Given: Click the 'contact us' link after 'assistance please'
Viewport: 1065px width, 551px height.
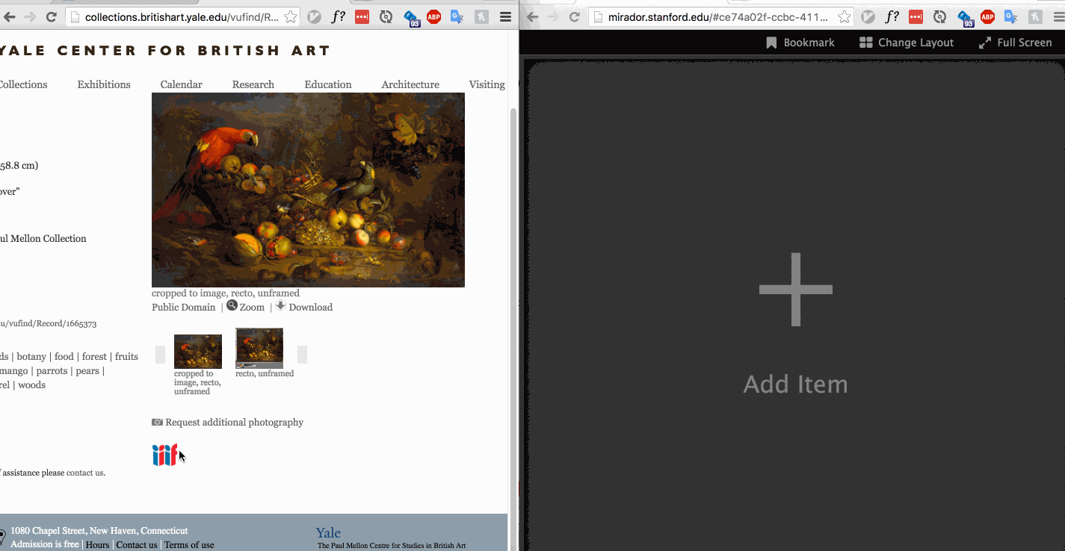Looking at the screenshot, I should pos(84,473).
